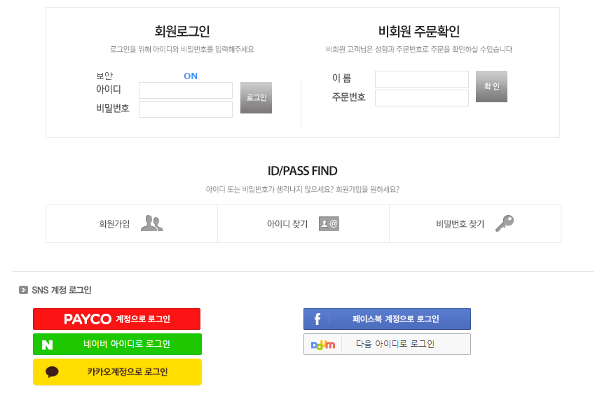
Task: Log in with PAYCO account button
Action: [x=117, y=319]
